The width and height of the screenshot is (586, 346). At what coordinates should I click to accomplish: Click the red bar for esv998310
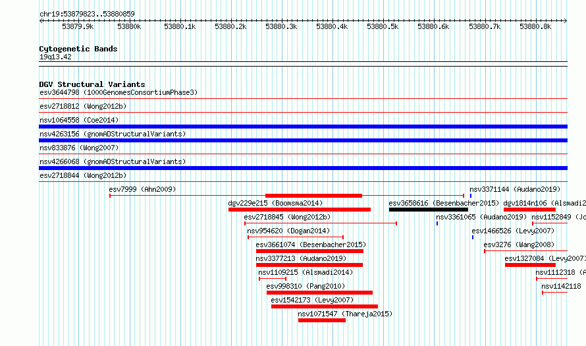(319, 293)
